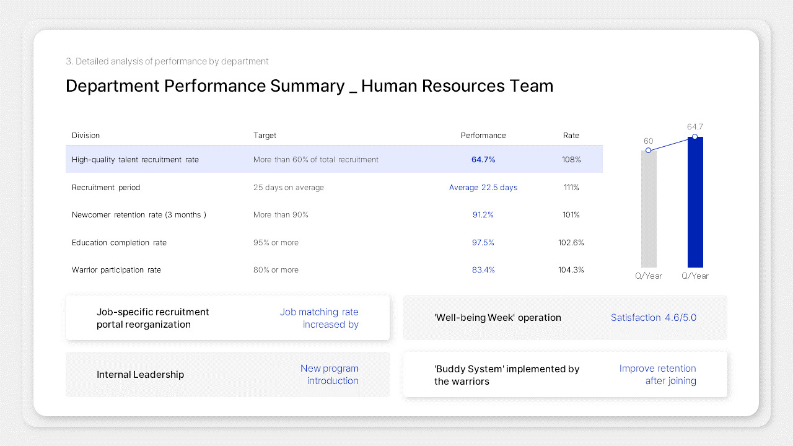The width and height of the screenshot is (793, 446).
Task: Click the 83.4% warrior participation value
Action: coord(483,269)
